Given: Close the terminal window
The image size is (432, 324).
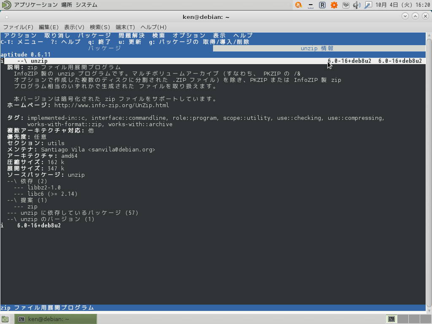Looking at the screenshot, I should pos(425,16).
